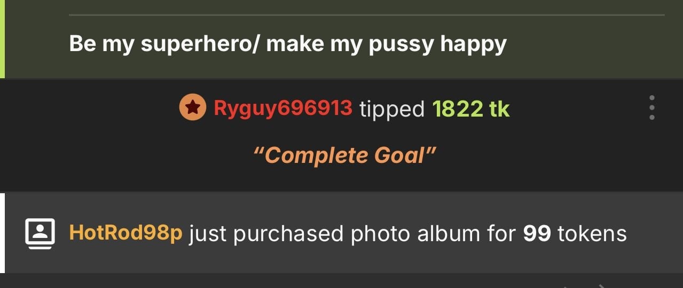
Task: Open Ryguy696913's user profile
Action: 283,109
